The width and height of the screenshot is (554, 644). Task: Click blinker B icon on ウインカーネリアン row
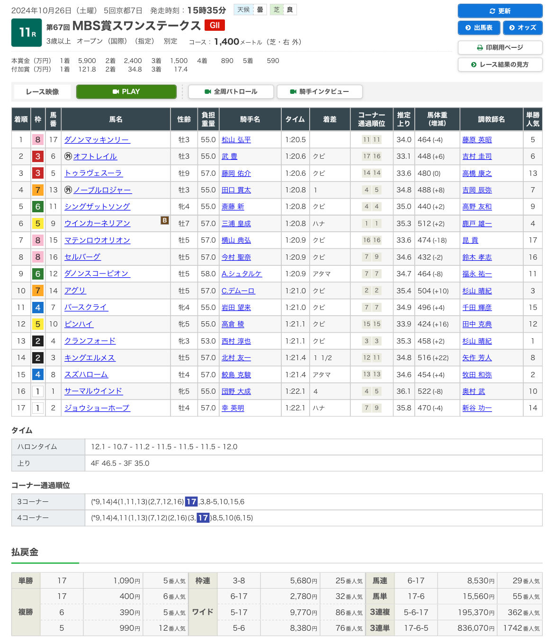tap(165, 220)
